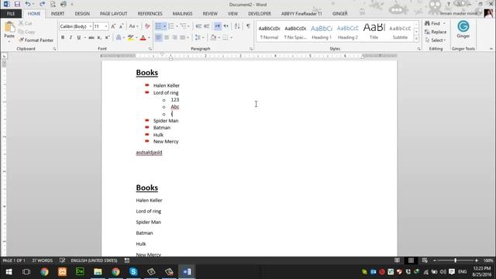This screenshot has width=496, height=279.
Task: Click Replace in the Editing group
Action: 436,32
